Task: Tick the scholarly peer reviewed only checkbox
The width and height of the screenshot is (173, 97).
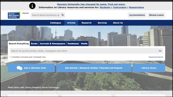Action: click(x=11, y=57)
